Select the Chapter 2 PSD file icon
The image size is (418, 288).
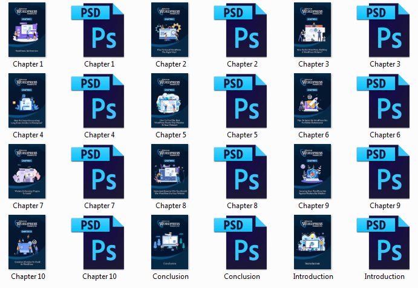[241, 30]
